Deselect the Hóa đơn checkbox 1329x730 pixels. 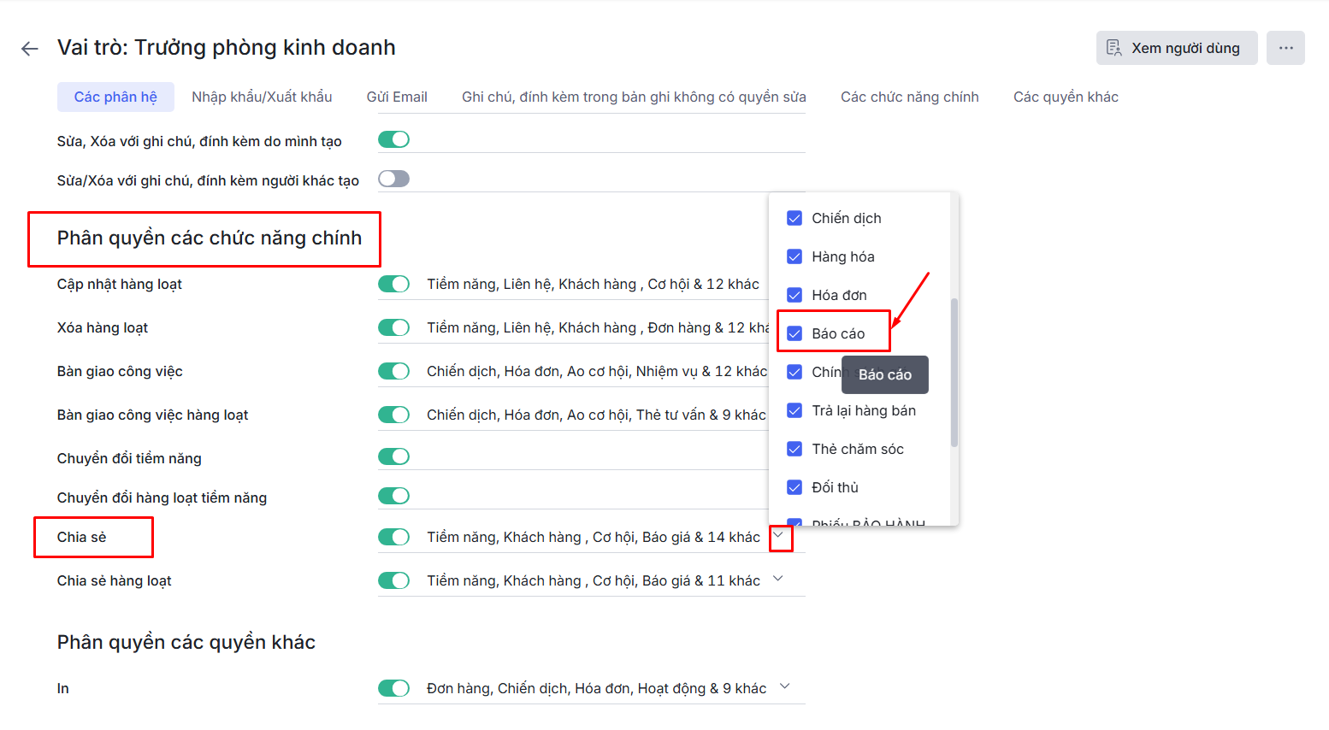point(794,295)
